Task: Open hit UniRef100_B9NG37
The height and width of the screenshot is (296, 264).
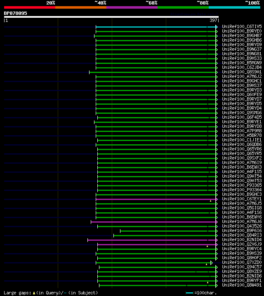Action: coord(242,49)
